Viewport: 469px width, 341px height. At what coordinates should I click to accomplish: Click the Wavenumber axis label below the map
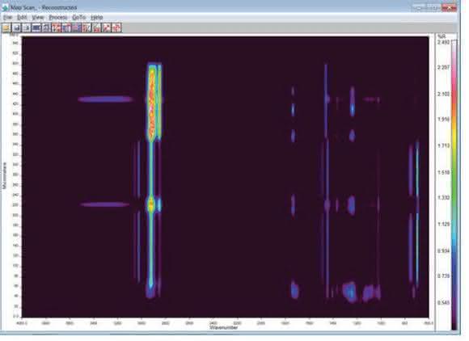click(x=224, y=327)
